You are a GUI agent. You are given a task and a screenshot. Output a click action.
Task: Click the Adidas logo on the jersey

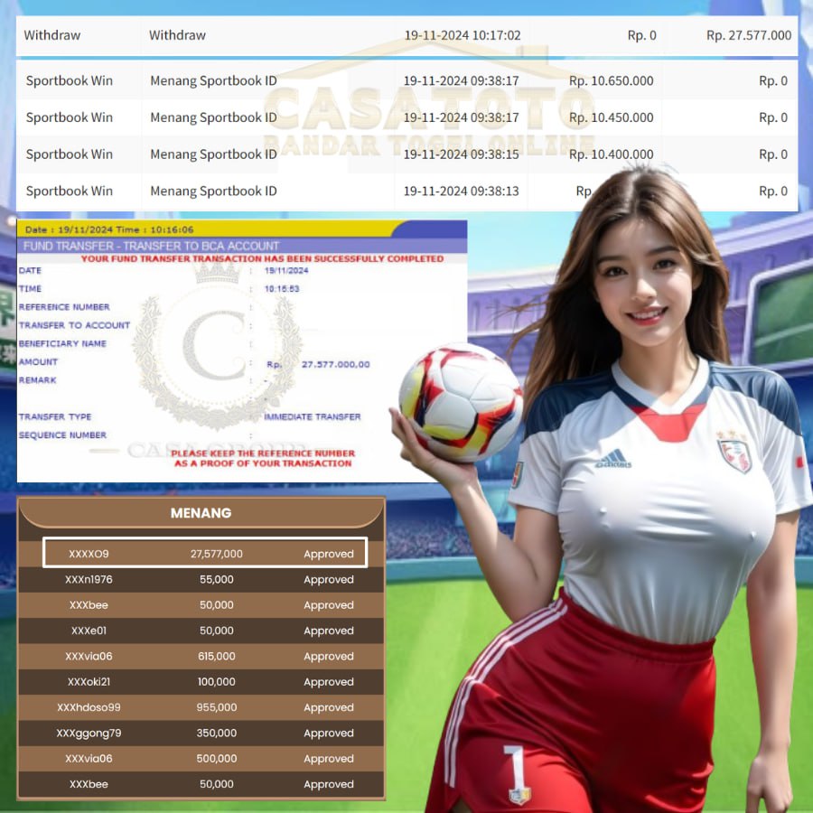tap(612, 460)
